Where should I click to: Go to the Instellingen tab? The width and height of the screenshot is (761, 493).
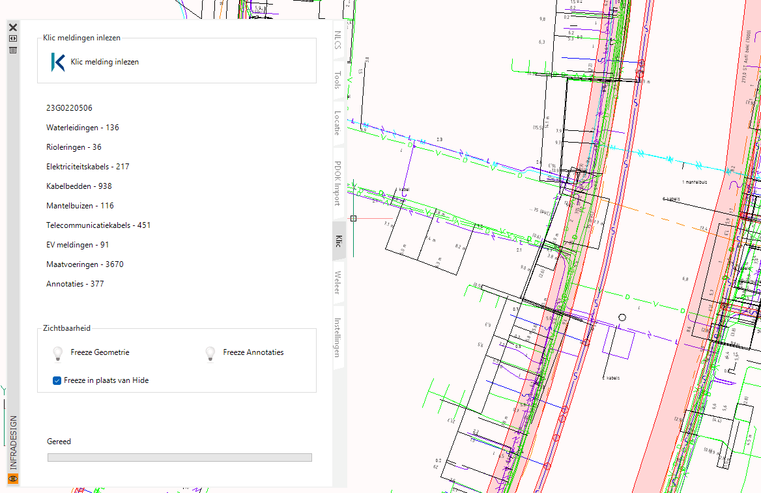pos(337,337)
